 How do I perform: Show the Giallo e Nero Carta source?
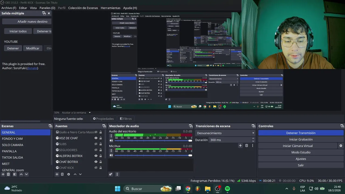96,132
